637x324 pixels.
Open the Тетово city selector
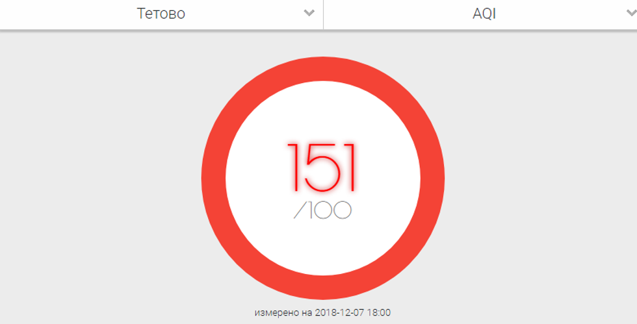tap(161, 14)
